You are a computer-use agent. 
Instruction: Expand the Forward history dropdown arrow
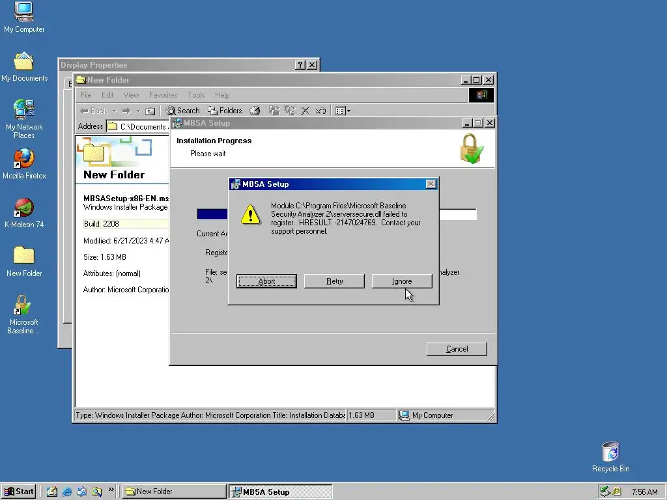(138, 111)
